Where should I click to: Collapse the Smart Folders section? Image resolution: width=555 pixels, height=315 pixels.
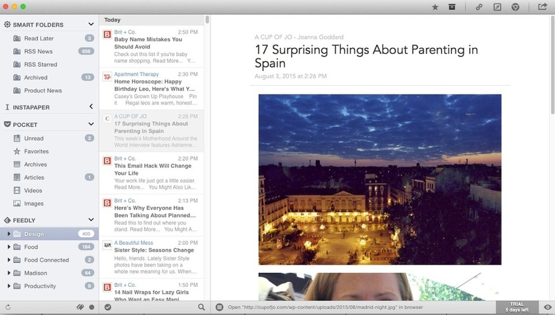tap(91, 24)
